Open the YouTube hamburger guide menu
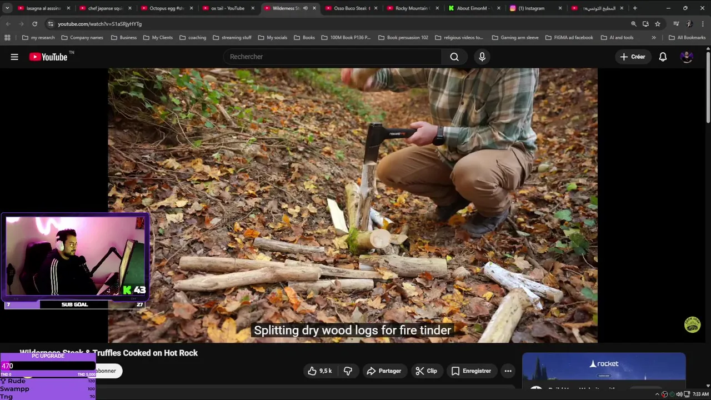The width and height of the screenshot is (711, 400). (x=14, y=57)
